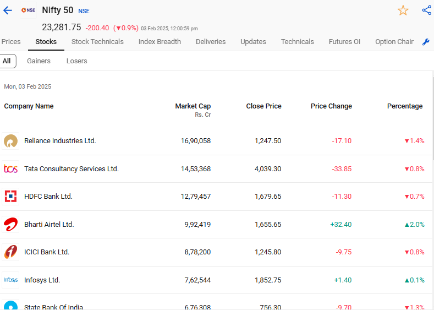Click ICICI Bank close price 1,245.80
434x310 pixels.
tap(268, 252)
